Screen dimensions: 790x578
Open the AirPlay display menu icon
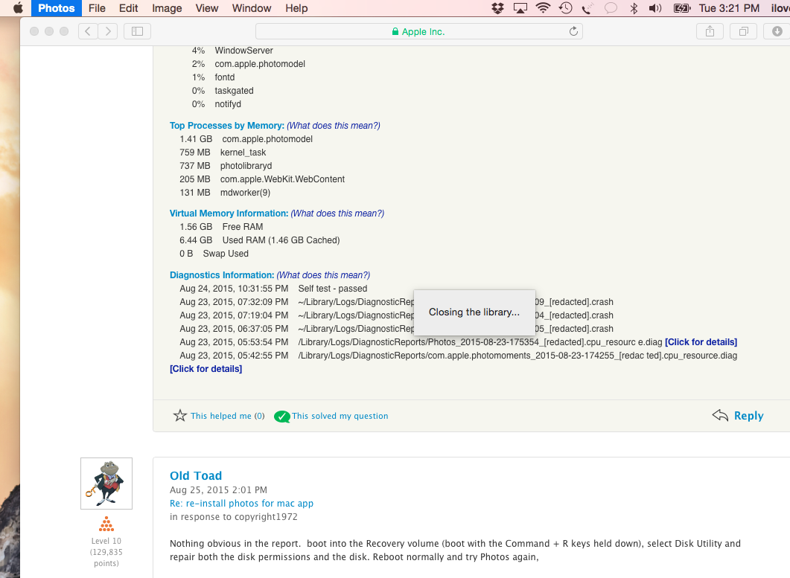520,8
